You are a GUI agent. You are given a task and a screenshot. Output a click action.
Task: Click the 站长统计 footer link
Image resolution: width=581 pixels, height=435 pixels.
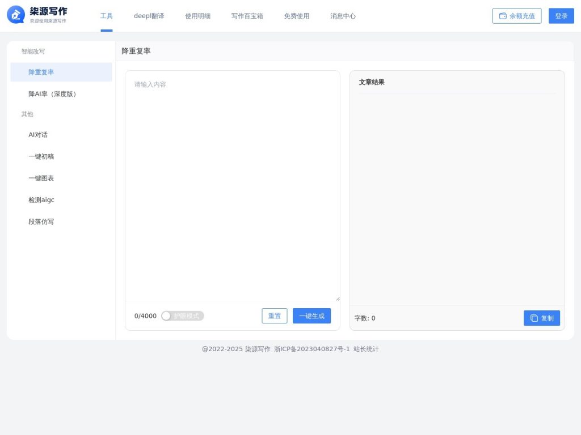[x=366, y=349]
